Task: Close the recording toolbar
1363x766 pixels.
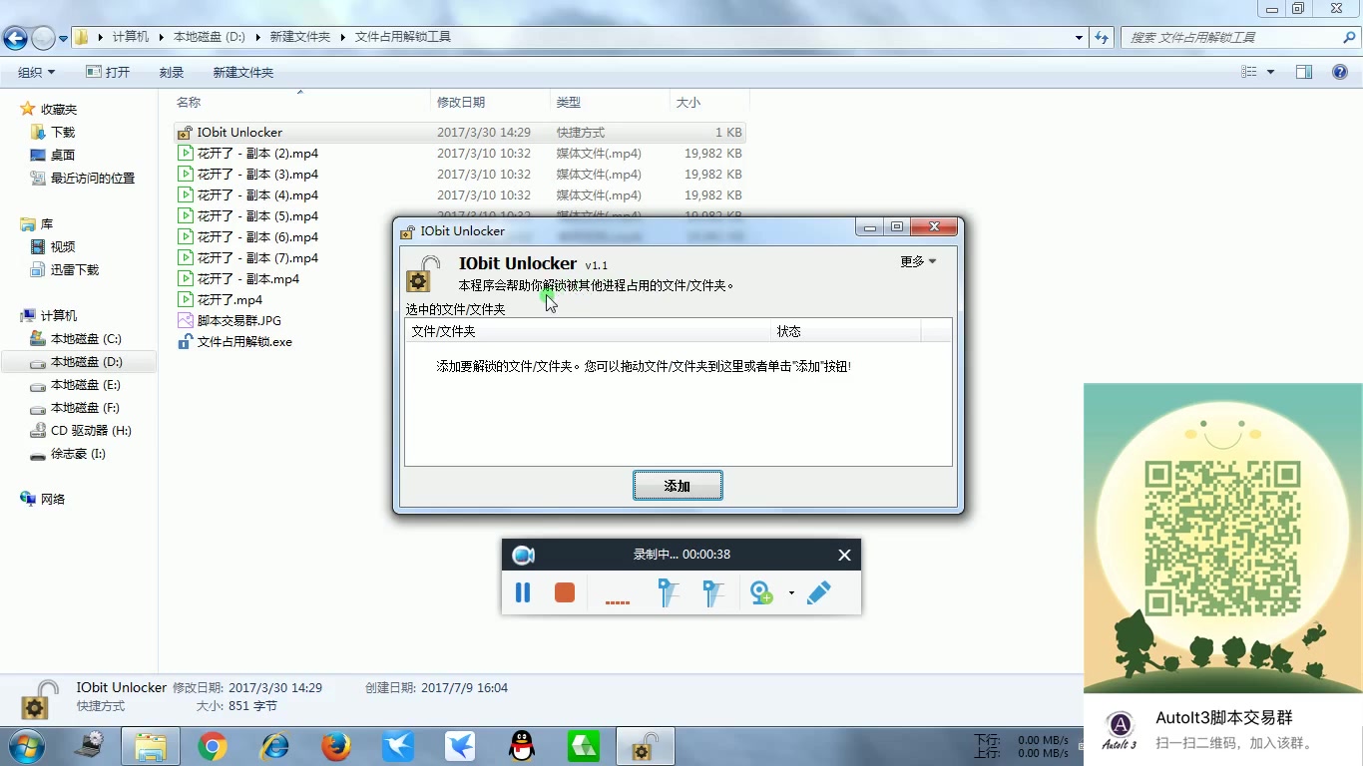Action: pos(844,556)
